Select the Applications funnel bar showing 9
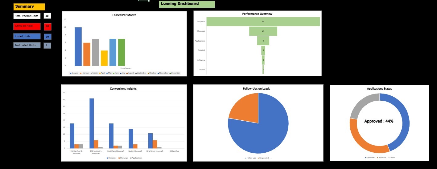The width and height of the screenshot is (437, 169). pyautogui.click(x=263, y=41)
